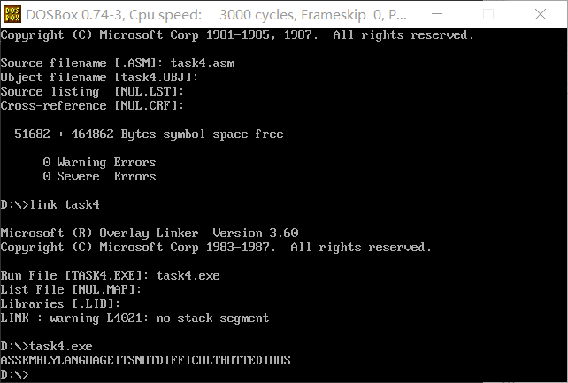The width and height of the screenshot is (568, 383).
Task: Click the greyed-out maximize button
Action: [x=488, y=14]
